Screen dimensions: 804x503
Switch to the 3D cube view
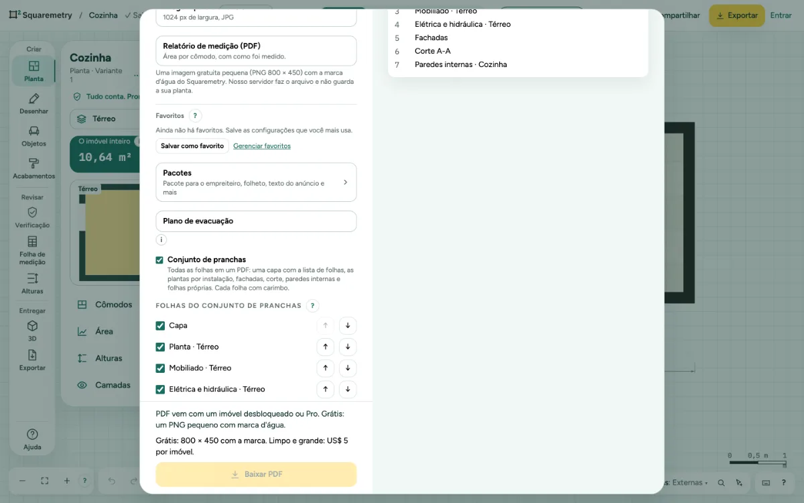[32, 330]
